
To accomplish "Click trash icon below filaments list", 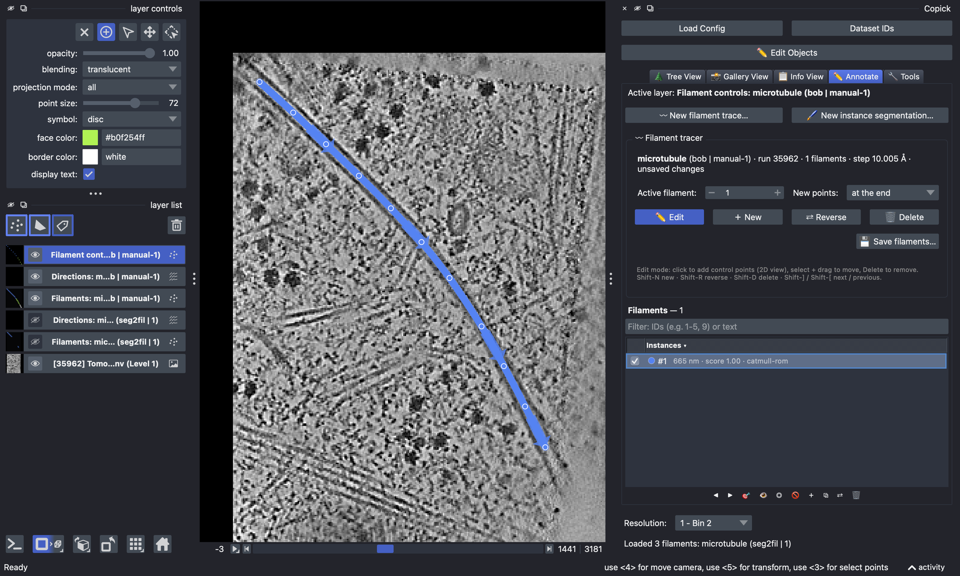I will click(x=856, y=495).
